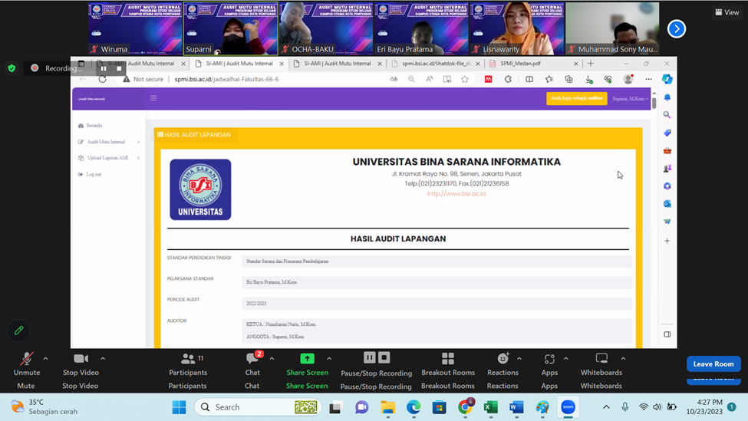Expand Whiteboards options arrow

[623, 359]
